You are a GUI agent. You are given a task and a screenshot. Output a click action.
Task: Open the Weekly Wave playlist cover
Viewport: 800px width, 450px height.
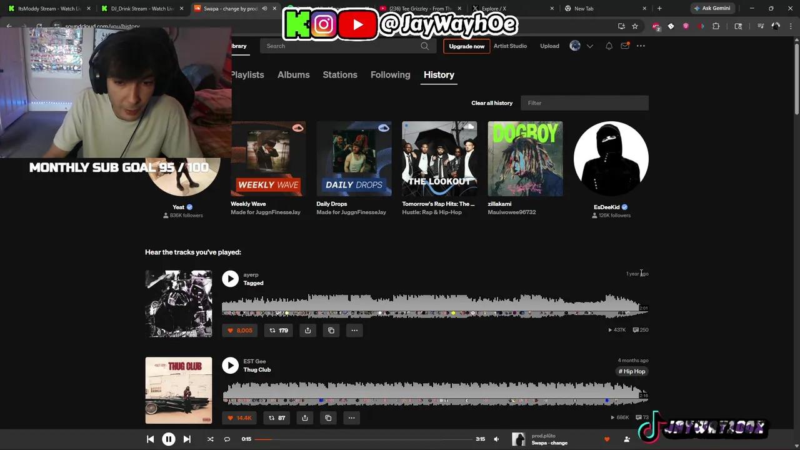(268, 159)
